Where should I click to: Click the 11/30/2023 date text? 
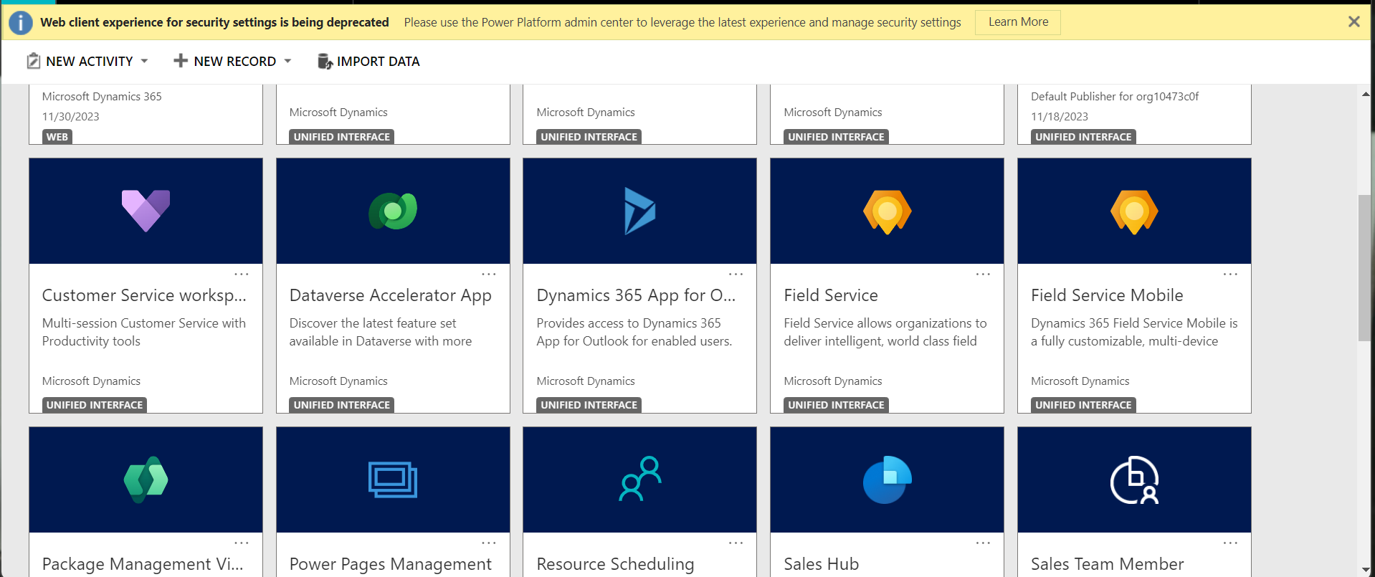coord(71,117)
